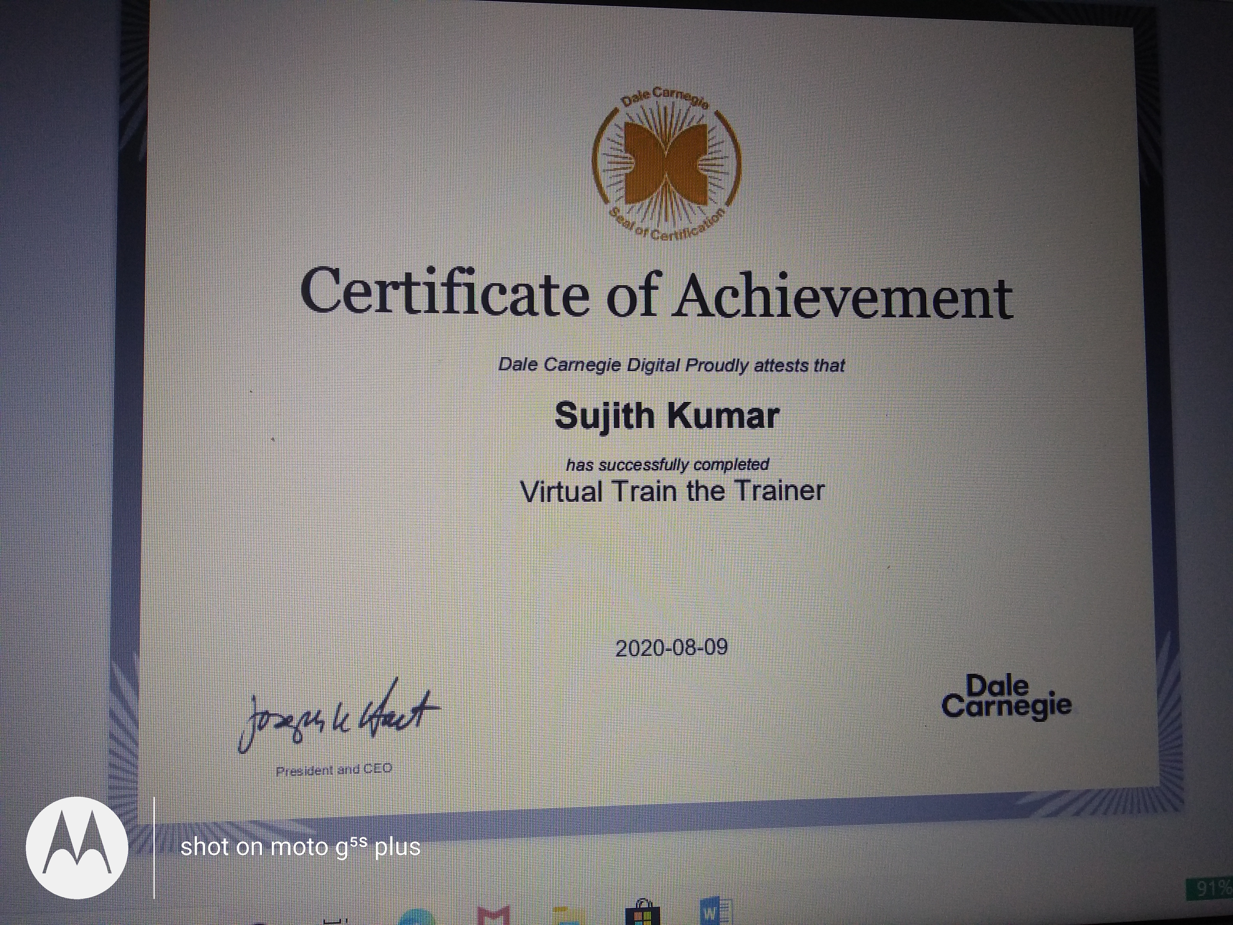
Task: Open the Gmail icon on taskbar
Action: coord(494,914)
